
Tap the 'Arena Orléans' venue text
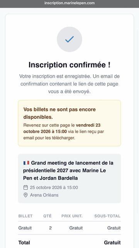click(x=44, y=195)
